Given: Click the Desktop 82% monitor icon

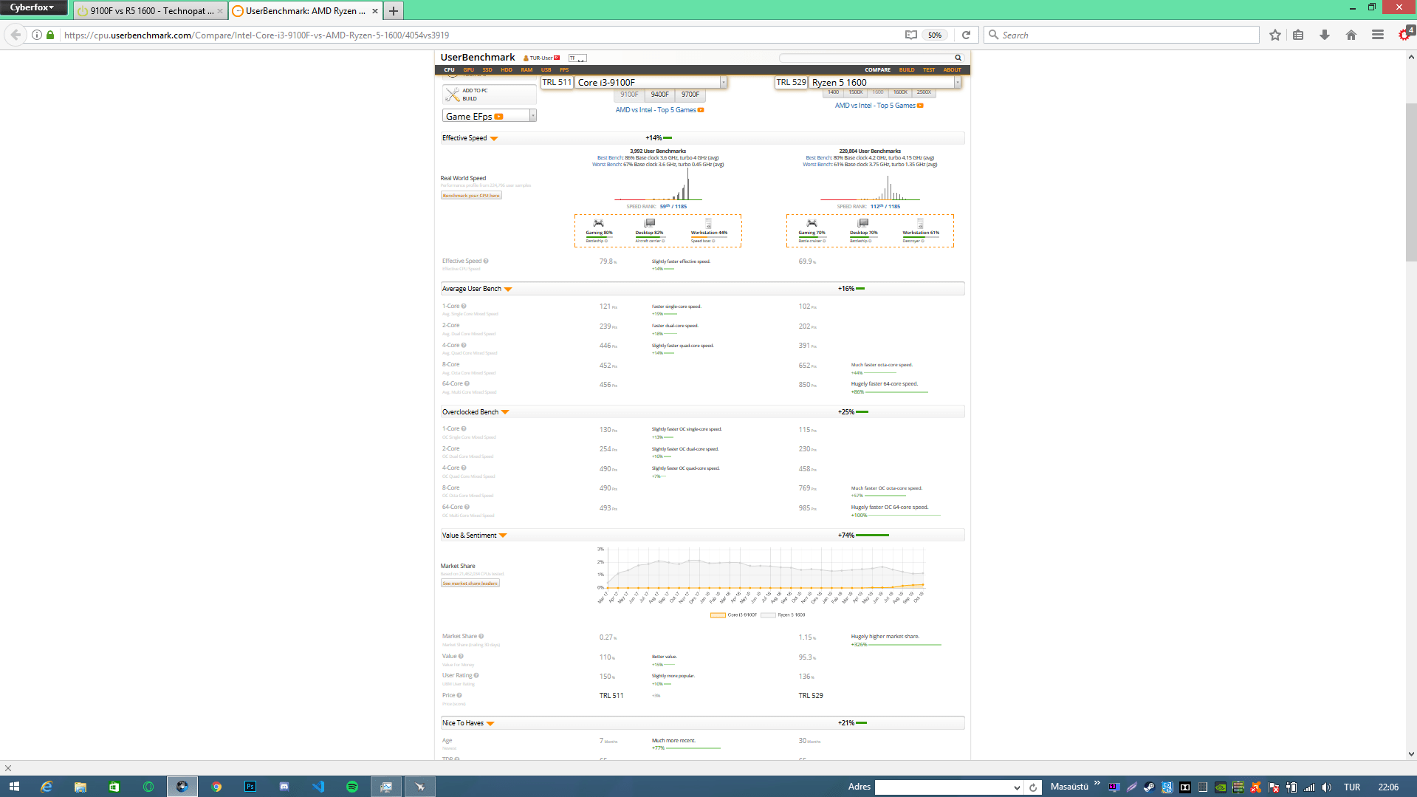Looking at the screenshot, I should (x=649, y=223).
